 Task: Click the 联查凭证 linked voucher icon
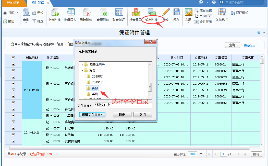[119, 13]
